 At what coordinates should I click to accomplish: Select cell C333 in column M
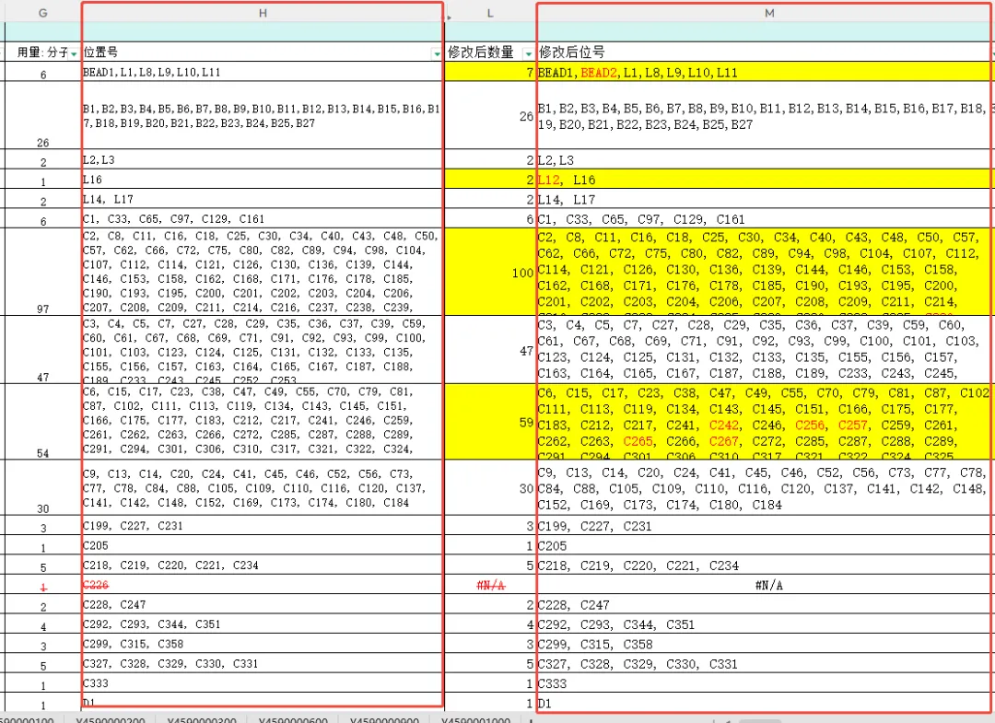(x=765, y=683)
